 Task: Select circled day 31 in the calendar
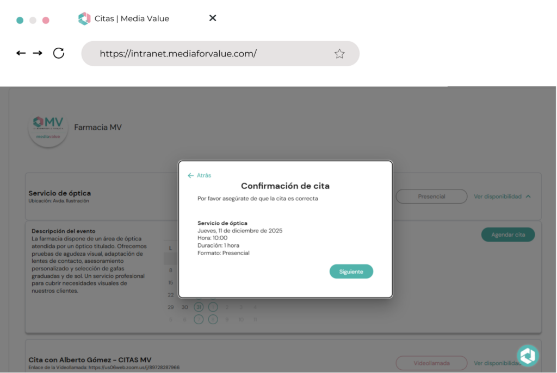click(x=199, y=307)
